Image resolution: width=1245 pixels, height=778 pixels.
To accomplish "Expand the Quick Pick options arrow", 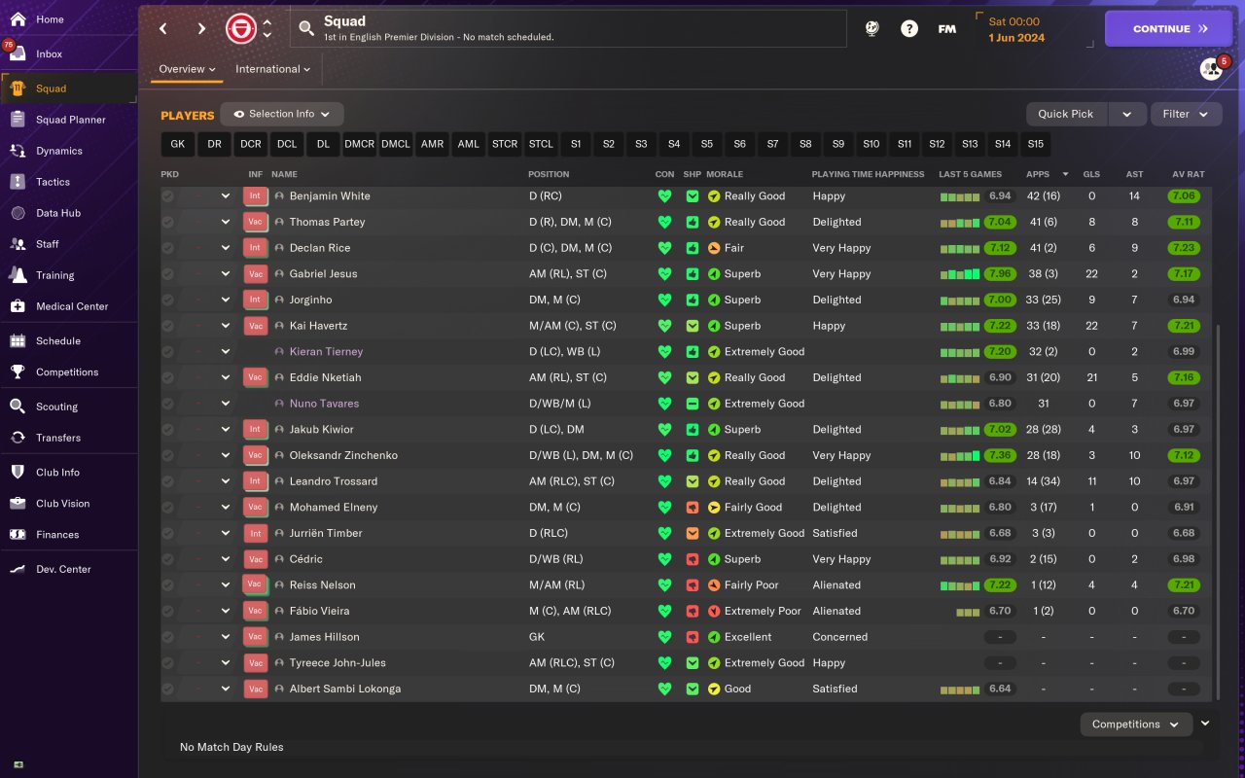I will point(1126,114).
